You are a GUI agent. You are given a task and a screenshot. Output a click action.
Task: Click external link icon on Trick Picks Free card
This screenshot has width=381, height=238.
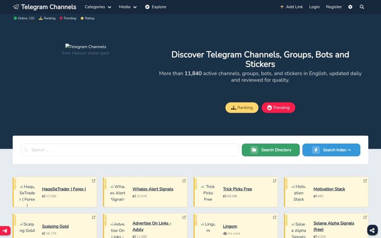coord(275,181)
